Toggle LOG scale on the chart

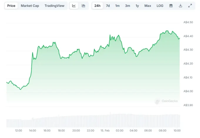coord(160,6)
